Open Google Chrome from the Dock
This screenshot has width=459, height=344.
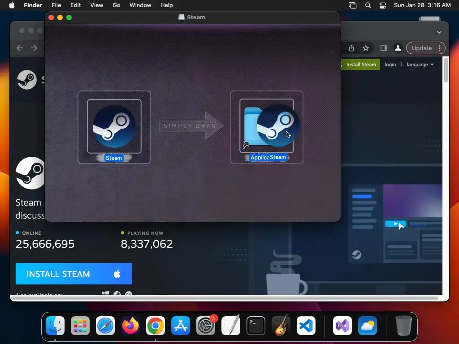click(156, 326)
